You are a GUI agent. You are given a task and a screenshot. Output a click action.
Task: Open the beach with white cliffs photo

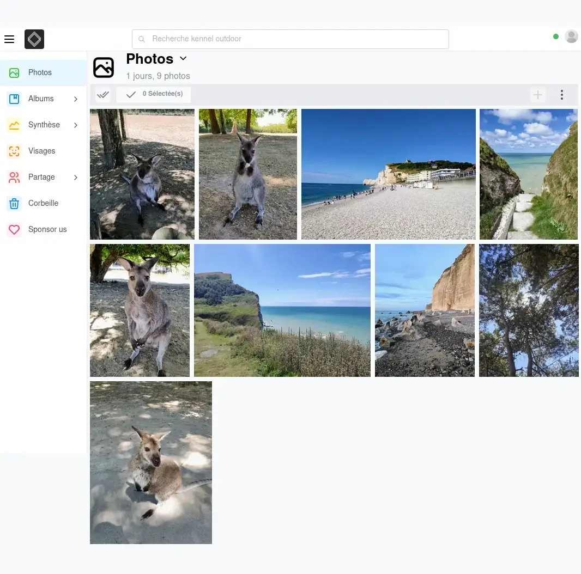[388, 174]
